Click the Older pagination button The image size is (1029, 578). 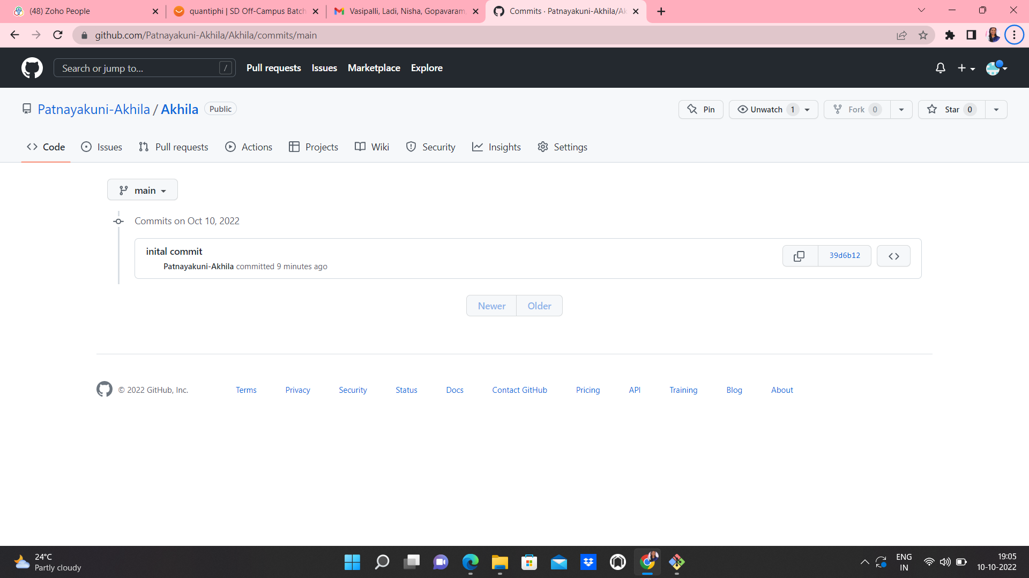539,306
